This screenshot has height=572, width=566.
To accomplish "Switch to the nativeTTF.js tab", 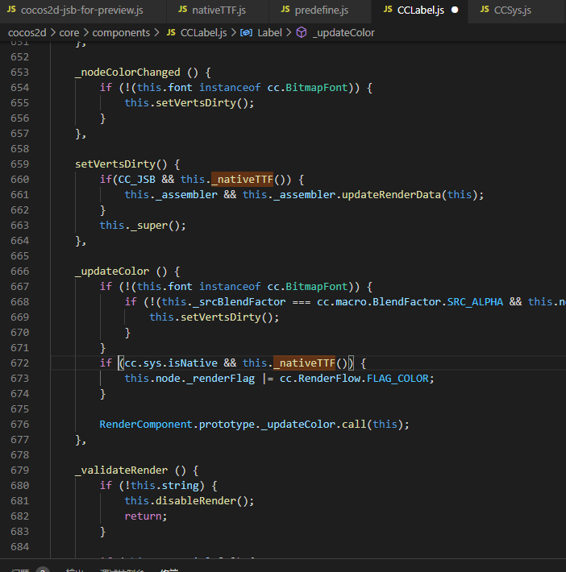I will tap(218, 10).
